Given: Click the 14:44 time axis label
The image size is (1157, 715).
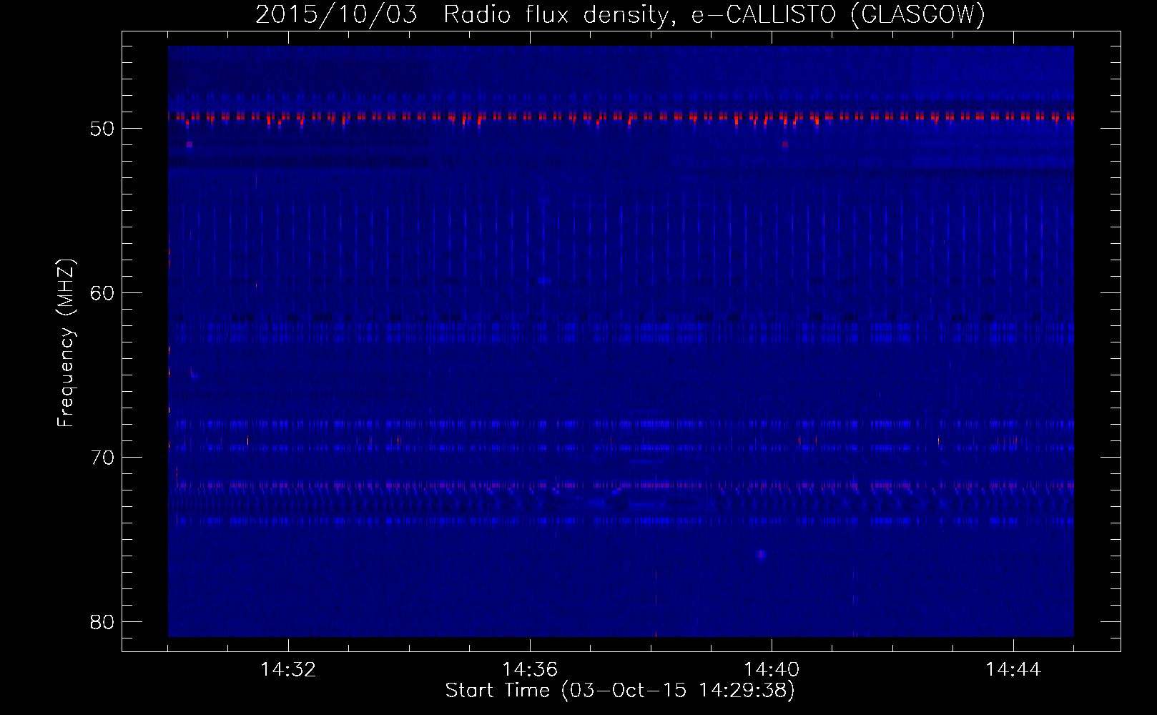Looking at the screenshot, I should [1013, 670].
